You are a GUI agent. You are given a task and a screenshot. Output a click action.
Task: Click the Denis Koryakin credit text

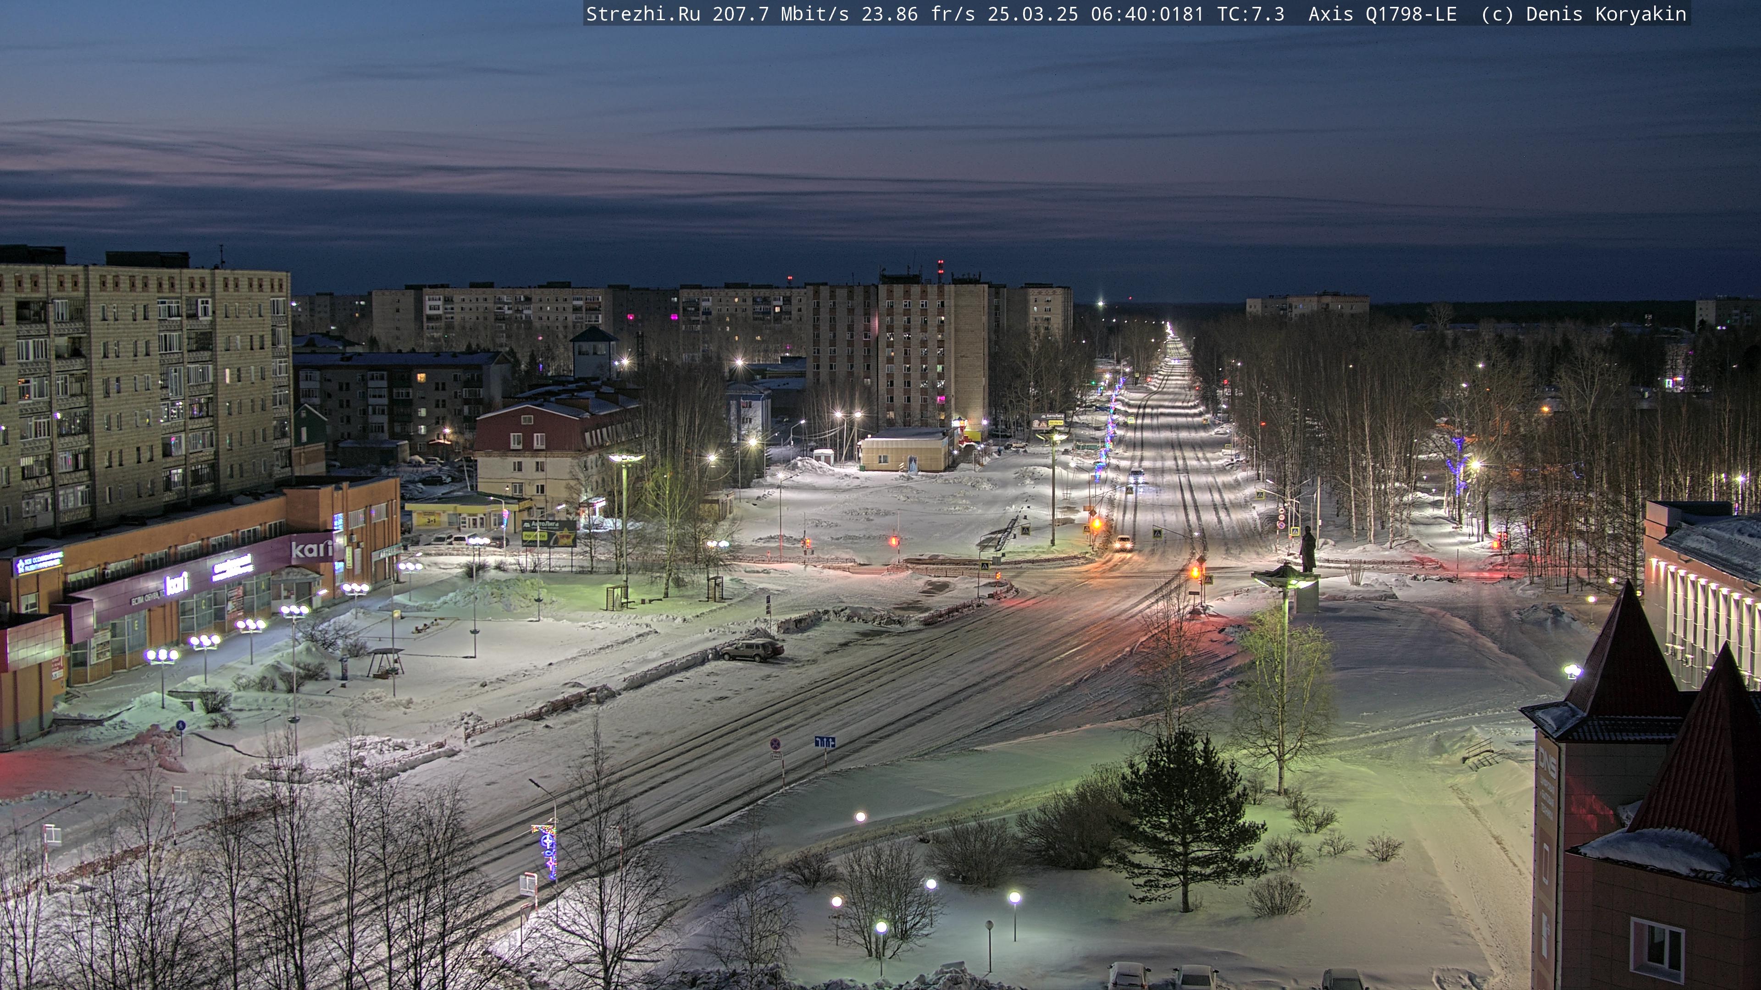[x=1606, y=14]
